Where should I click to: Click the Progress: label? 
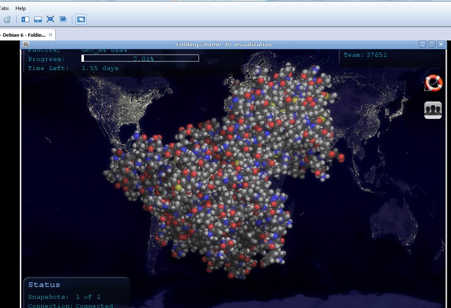(x=46, y=59)
